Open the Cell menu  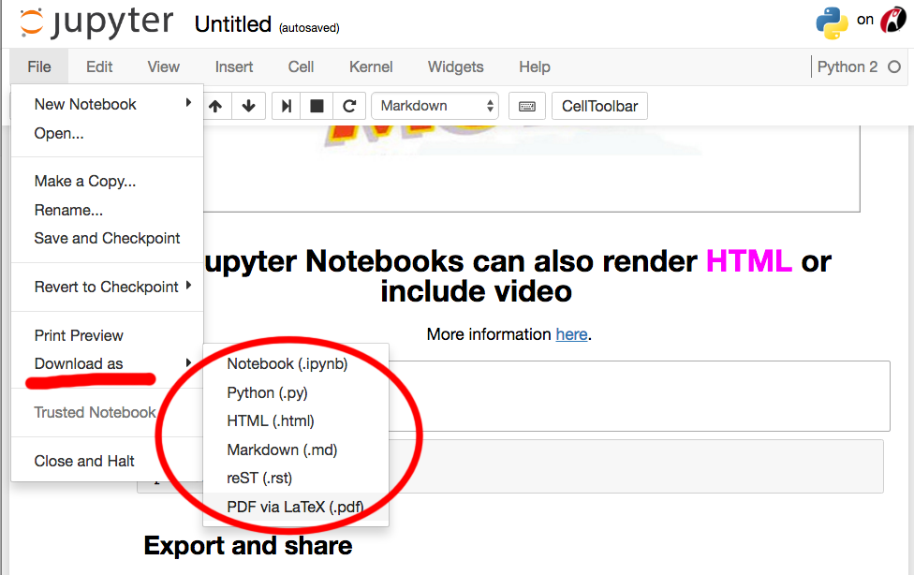point(301,67)
